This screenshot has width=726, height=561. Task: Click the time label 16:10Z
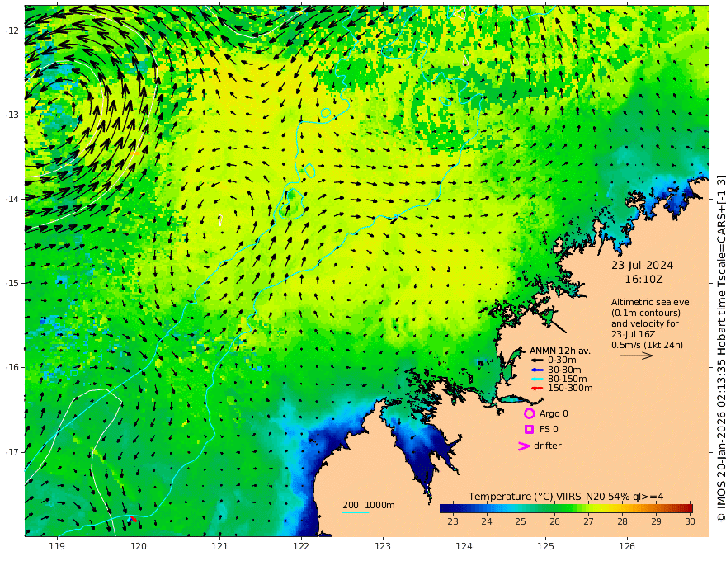[643, 280]
